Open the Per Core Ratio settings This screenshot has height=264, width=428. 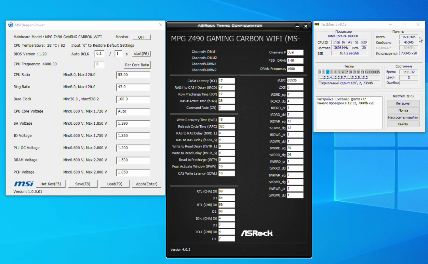137,65
